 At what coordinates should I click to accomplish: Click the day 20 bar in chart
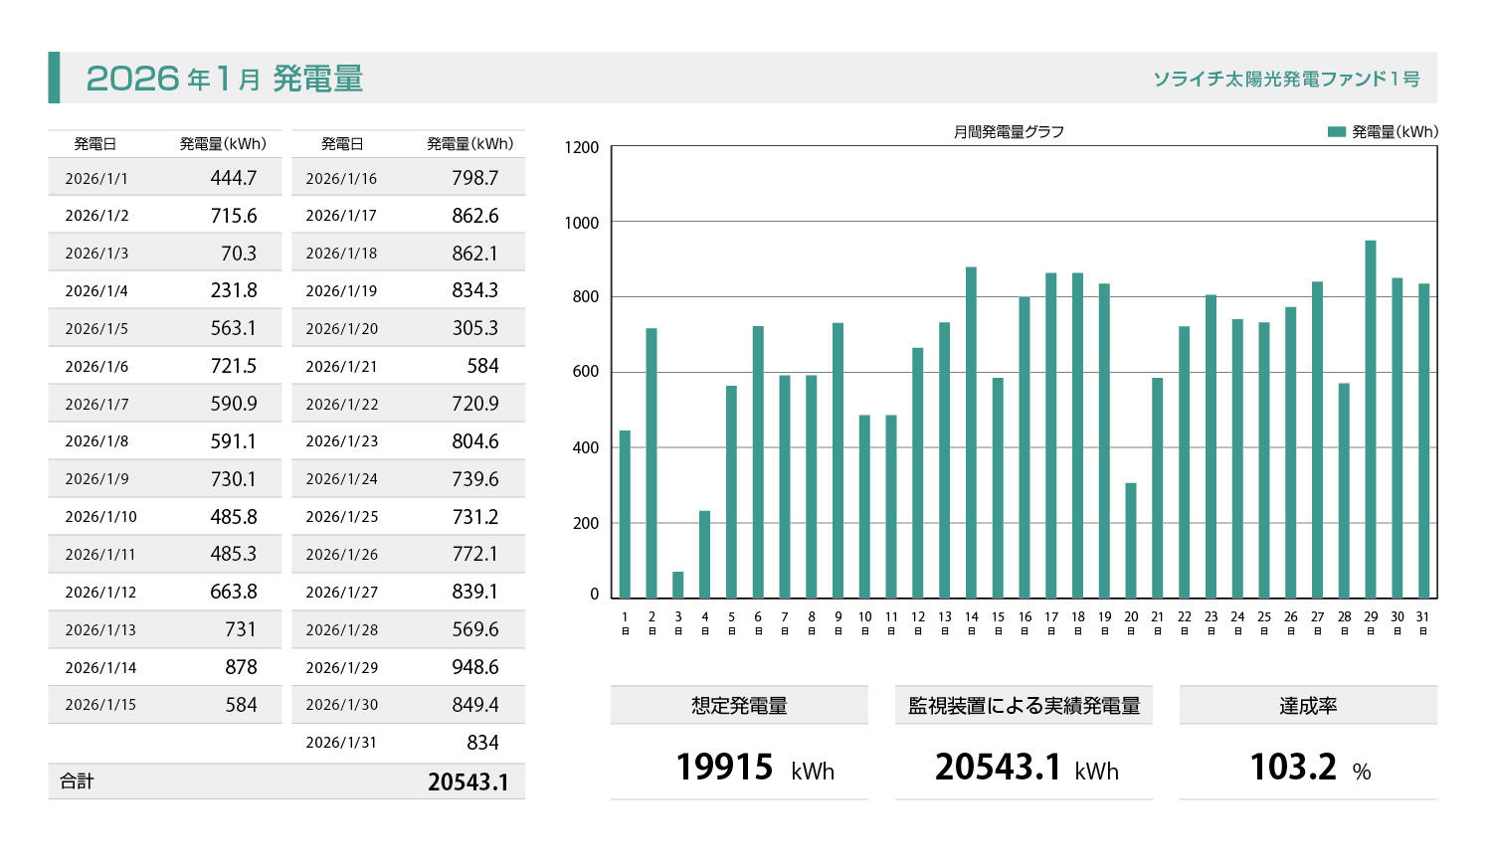click(1131, 540)
